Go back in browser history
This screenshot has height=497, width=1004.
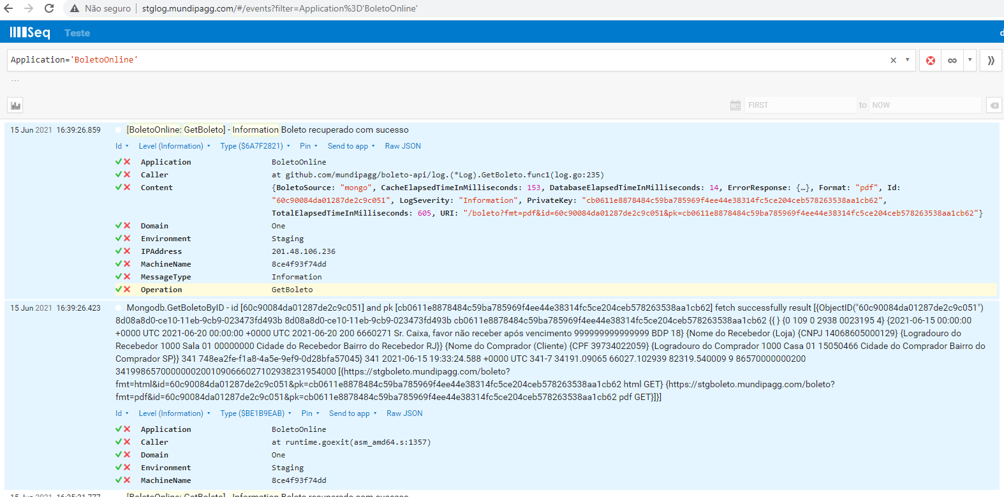tap(8, 8)
